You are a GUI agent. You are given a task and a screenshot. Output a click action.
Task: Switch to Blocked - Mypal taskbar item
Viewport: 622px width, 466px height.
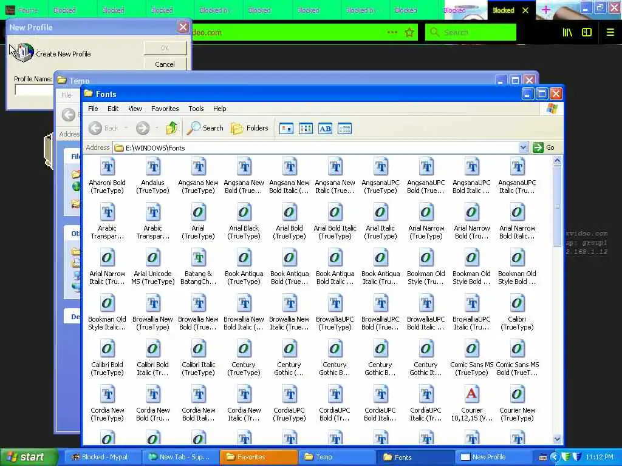pyautogui.click(x=101, y=458)
